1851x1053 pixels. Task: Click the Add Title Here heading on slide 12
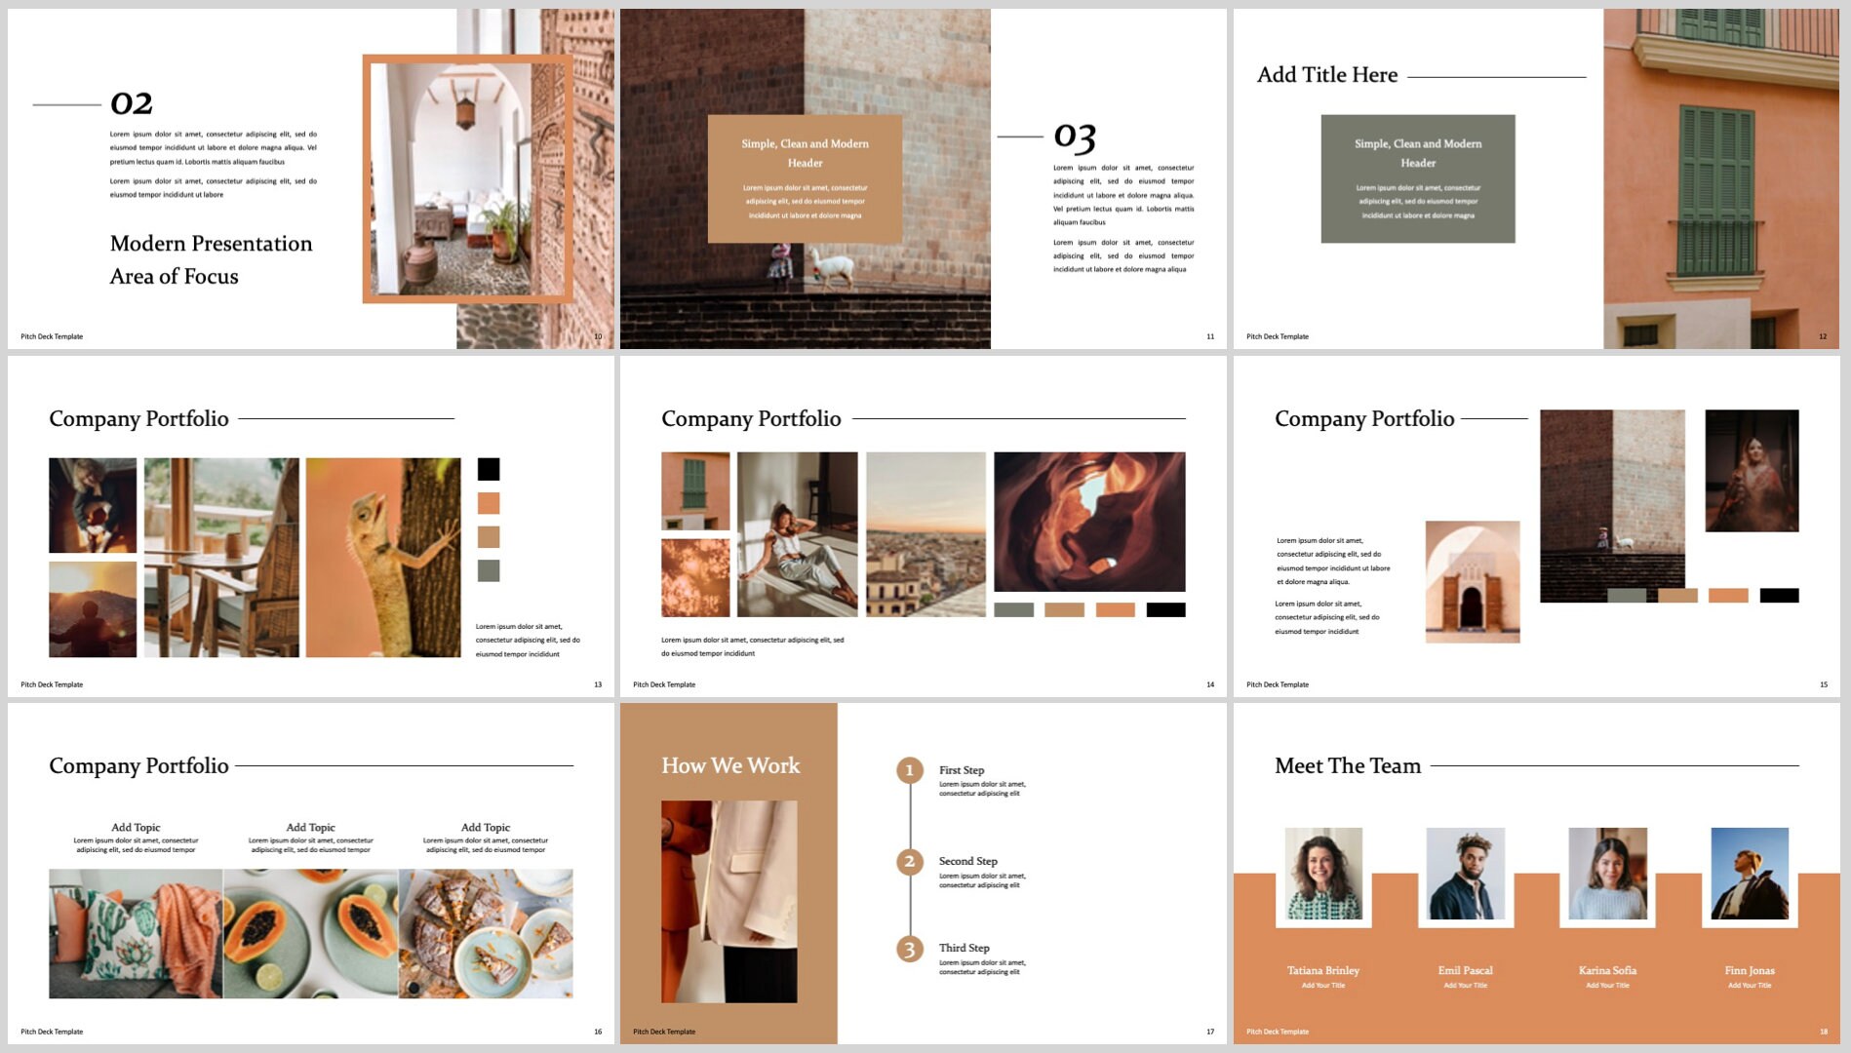click(x=1326, y=74)
